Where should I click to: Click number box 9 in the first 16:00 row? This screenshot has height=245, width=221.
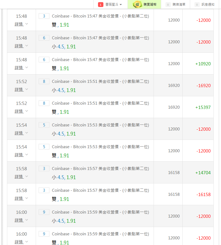44,212
